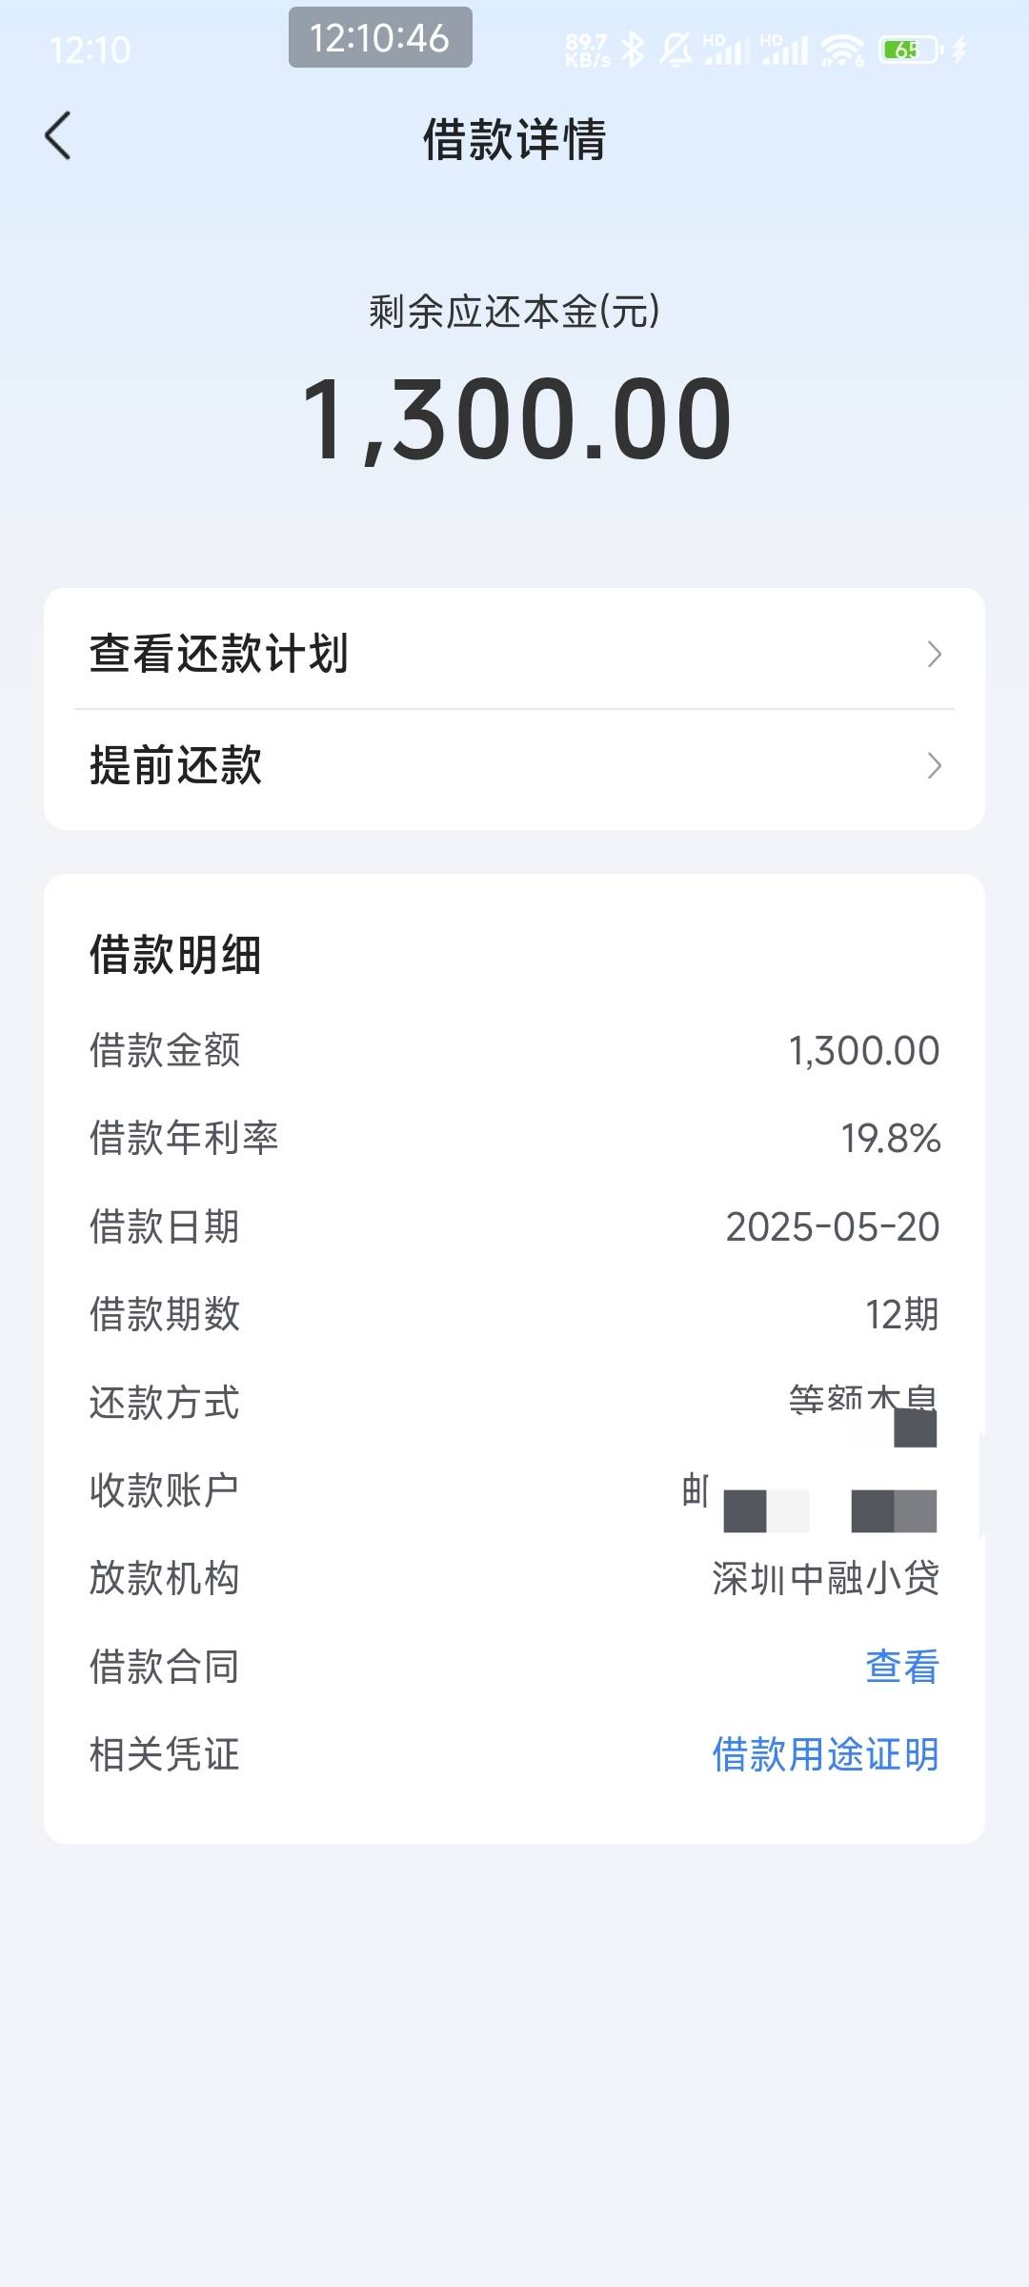Open the 借款用途证明 link
Image resolution: width=1029 pixels, height=2287 pixels.
pyautogui.click(x=826, y=1754)
